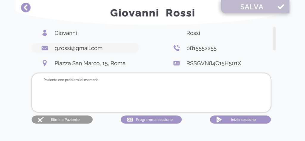305x141 pixels.
Task: Click the back arrow icon
Action: point(26,7)
